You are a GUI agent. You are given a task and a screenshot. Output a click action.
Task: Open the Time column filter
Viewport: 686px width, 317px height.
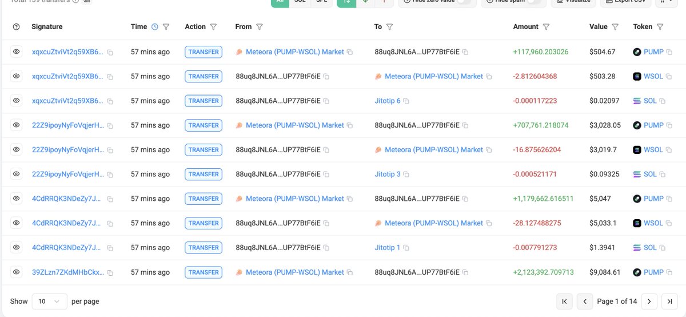[166, 27]
